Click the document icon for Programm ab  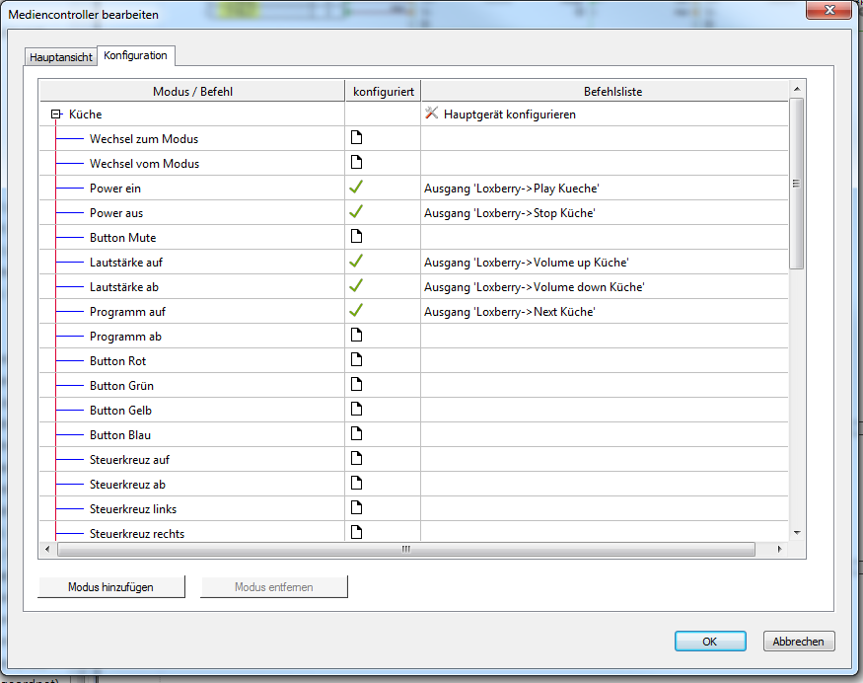(357, 335)
